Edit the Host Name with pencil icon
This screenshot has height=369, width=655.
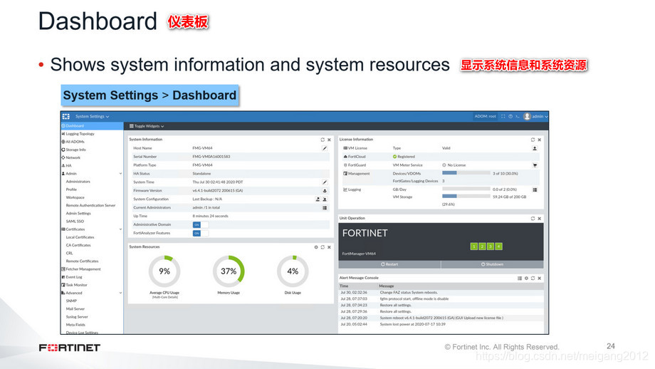point(325,148)
